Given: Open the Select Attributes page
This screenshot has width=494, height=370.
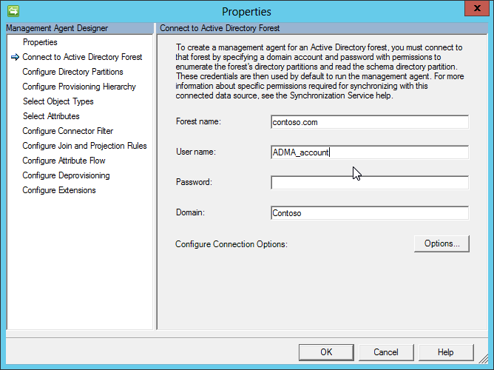Looking at the screenshot, I should pos(51,116).
